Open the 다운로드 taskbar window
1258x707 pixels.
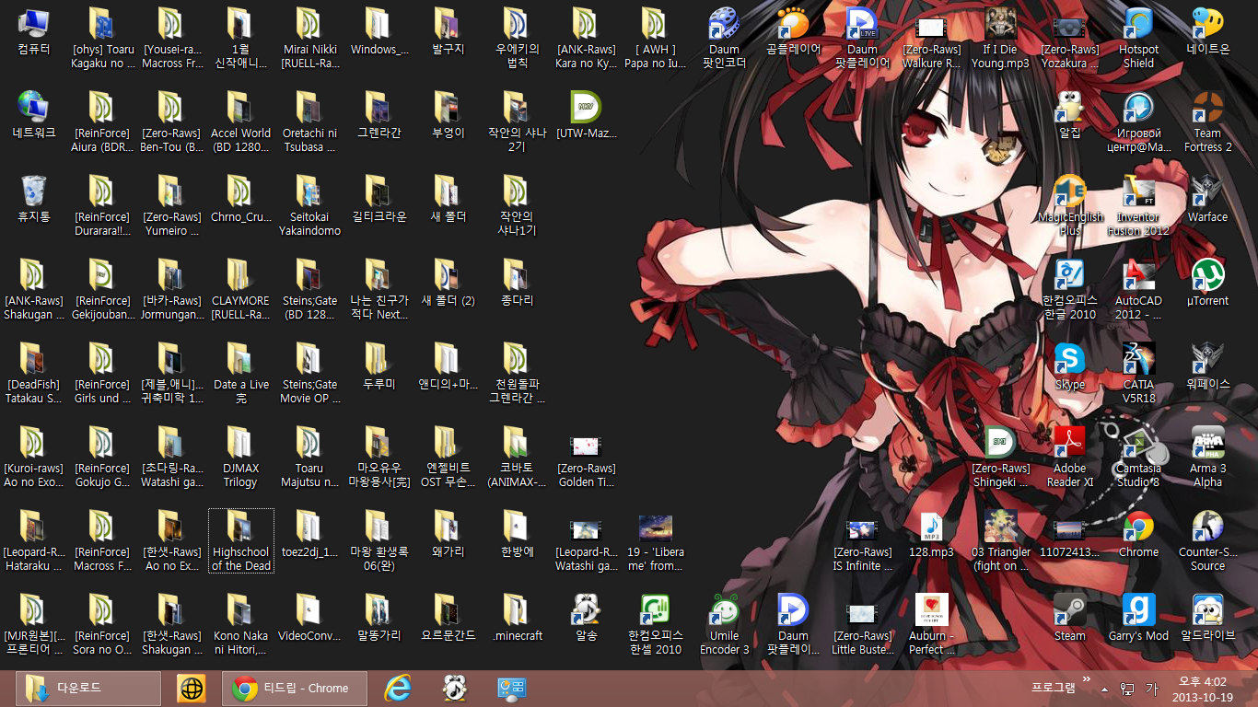pos(87,688)
